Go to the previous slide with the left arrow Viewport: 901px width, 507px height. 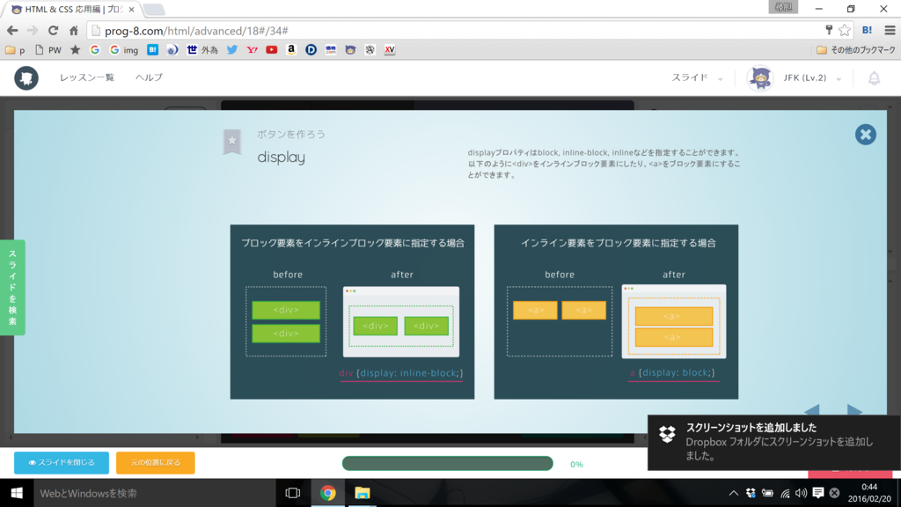[x=812, y=410]
